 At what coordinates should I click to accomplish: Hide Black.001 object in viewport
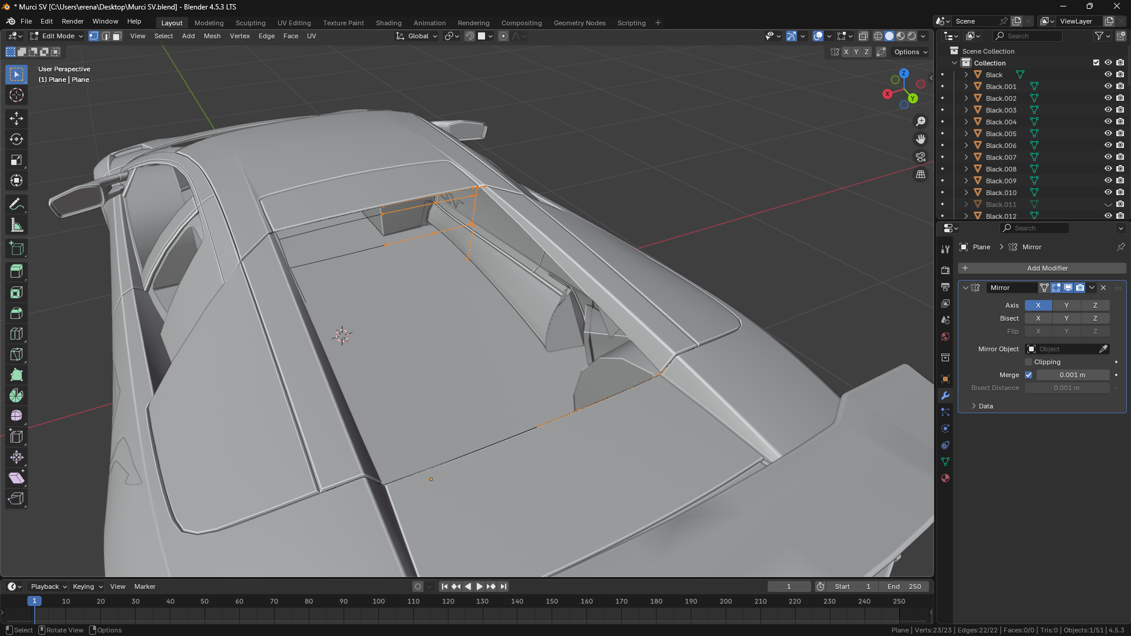pos(1108,87)
